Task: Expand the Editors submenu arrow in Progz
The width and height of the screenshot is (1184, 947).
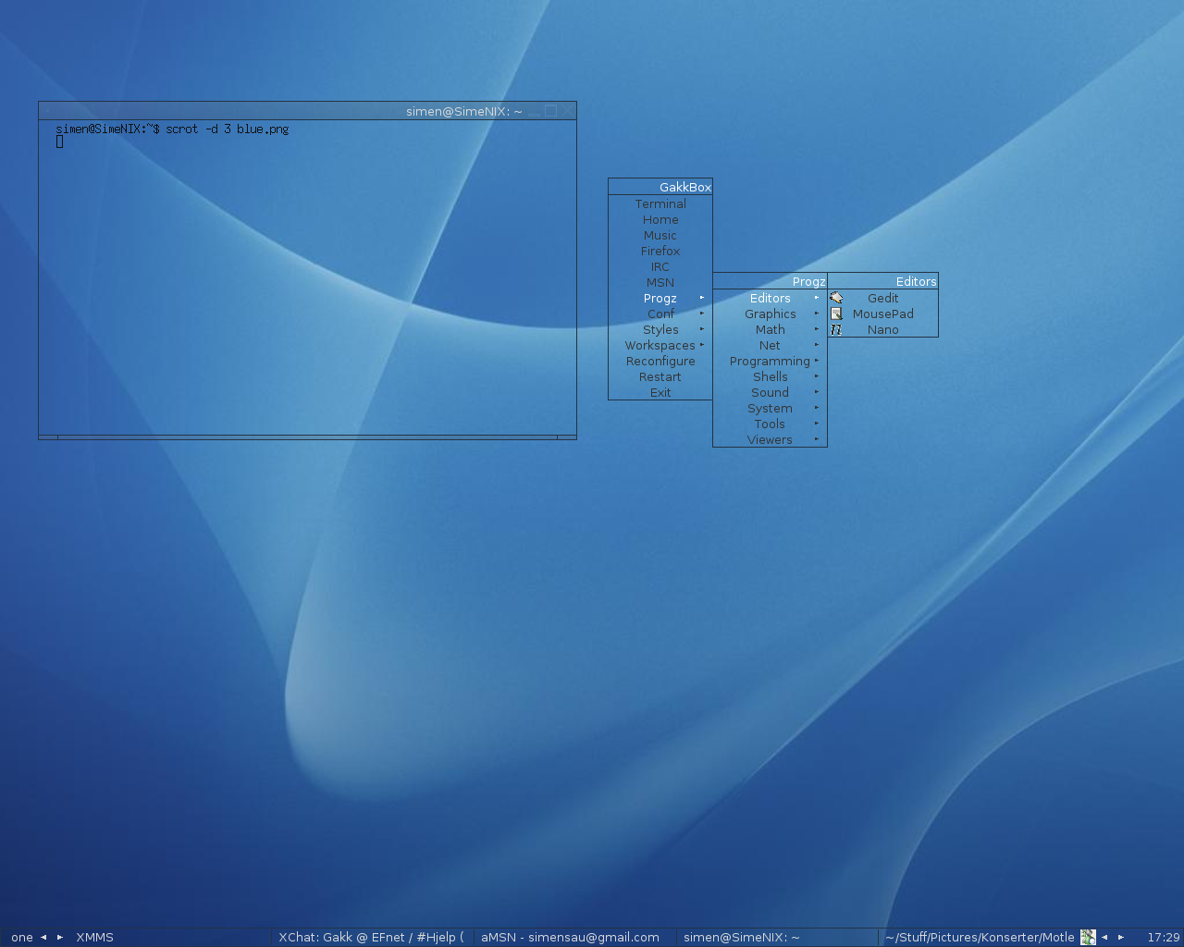Action: [817, 298]
